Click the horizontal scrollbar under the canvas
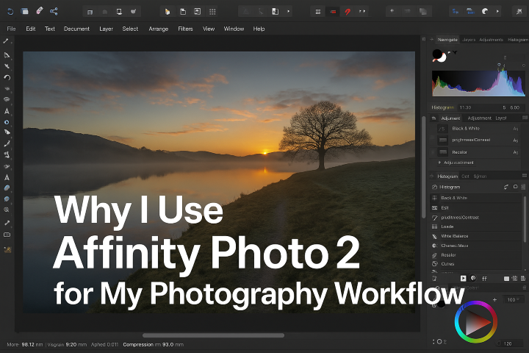Screen dimensions: 529x353 coord(213,335)
